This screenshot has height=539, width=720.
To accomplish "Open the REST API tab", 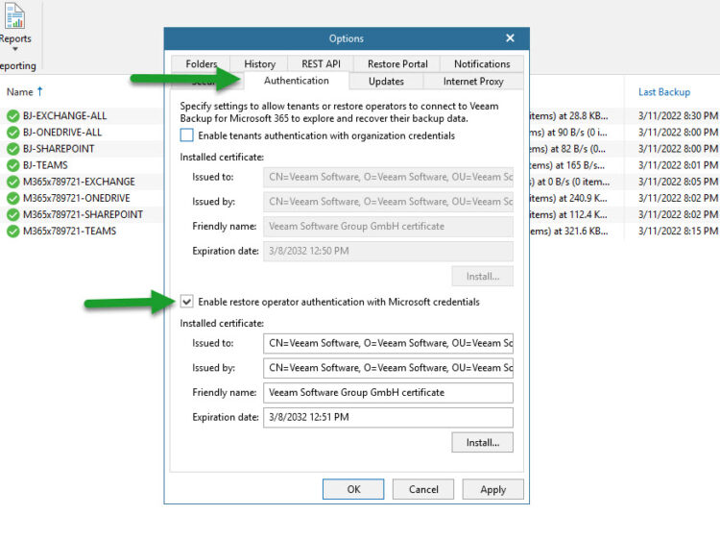I will click(x=321, y=63).
